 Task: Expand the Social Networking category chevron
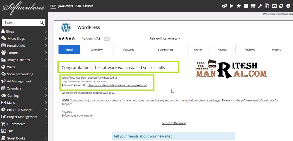coord(46,74)
